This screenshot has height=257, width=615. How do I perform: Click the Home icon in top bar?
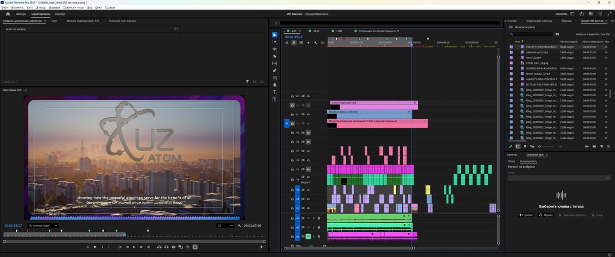(8, 14)
